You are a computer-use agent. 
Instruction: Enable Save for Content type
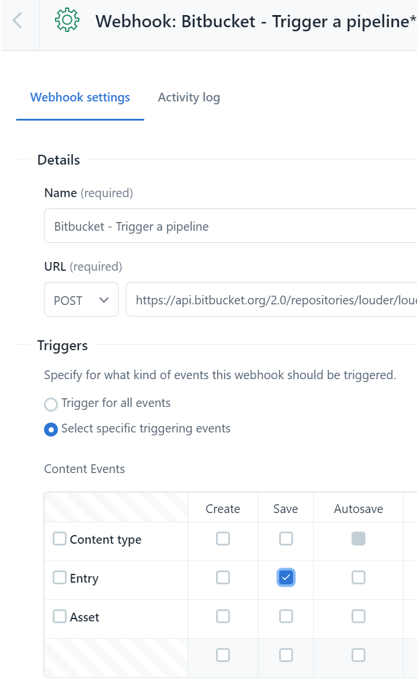point(286,539)
